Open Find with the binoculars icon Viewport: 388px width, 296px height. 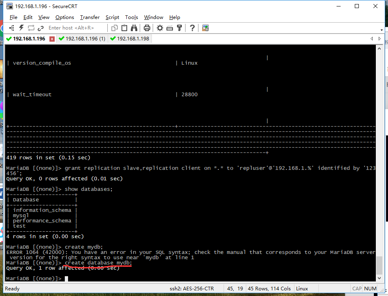[x=134, y=28]
